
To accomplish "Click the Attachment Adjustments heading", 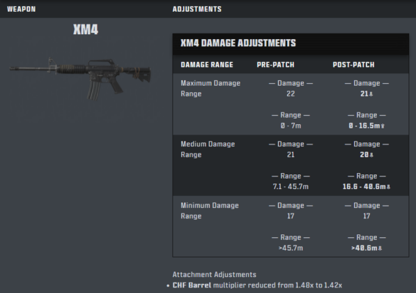I will point(215,274).
